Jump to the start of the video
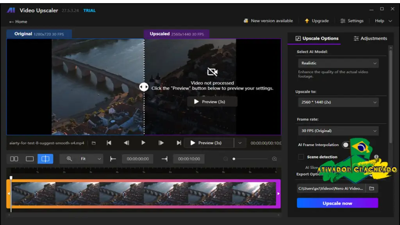400x225 pixels. point(109,143)
